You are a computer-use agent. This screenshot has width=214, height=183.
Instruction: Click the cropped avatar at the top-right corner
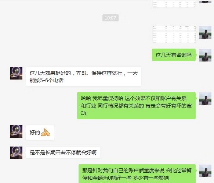[x=205, y=2]
